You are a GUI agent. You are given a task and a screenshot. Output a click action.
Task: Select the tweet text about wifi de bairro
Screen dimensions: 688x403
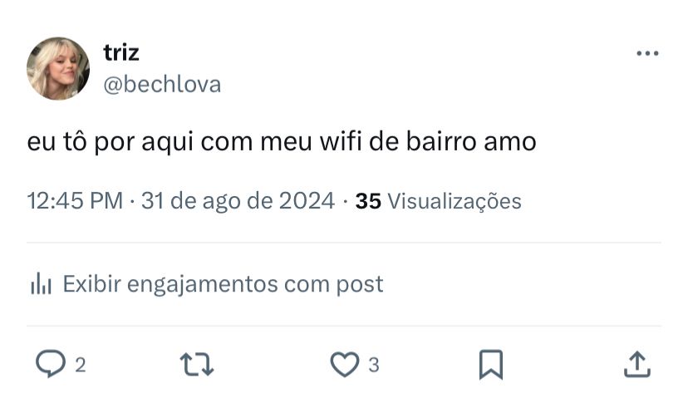point(282,142)
